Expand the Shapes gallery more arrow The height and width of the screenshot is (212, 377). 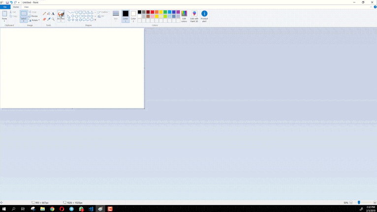pos(95,20)
